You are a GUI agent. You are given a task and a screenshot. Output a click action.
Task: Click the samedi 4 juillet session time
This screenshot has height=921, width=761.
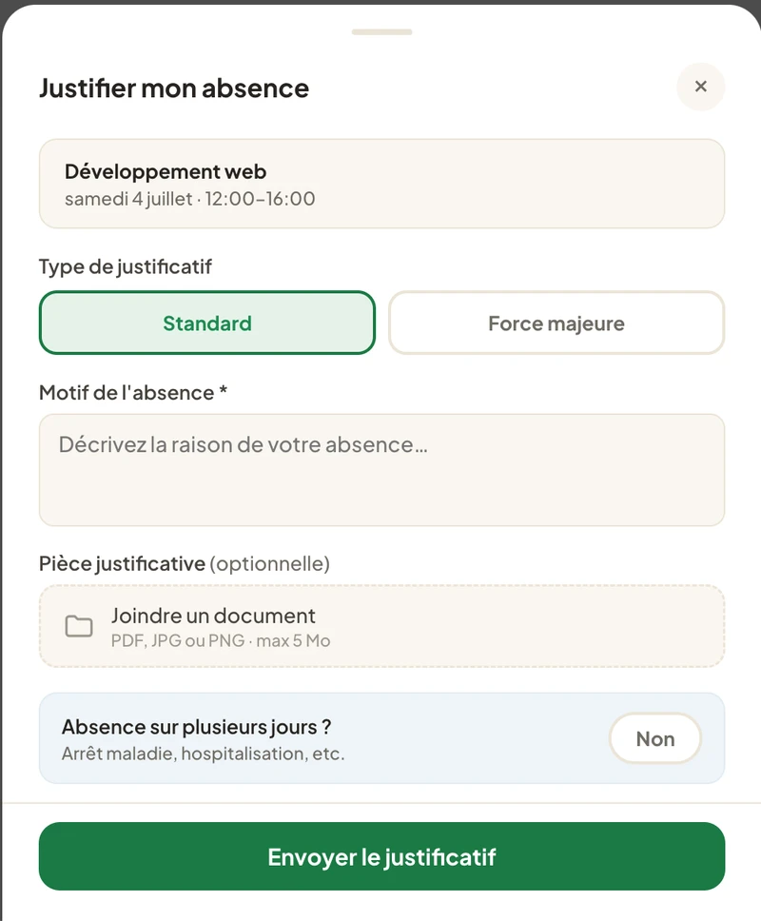pyautogui.click(x=189, y=199)
